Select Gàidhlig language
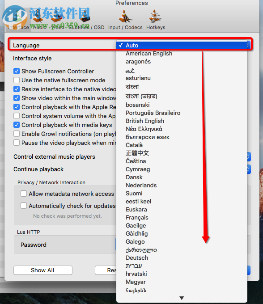 (x=182, y=233)
